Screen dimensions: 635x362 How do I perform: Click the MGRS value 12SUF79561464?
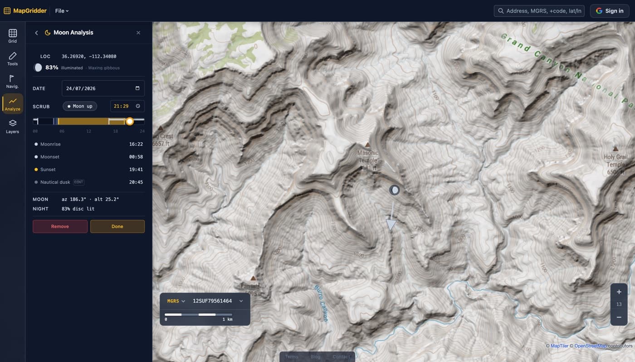click(x=212, y=301)
